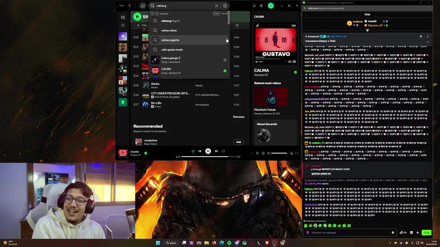Open Kick chat settings gear

pyautogui.click(x=418, y=233)
